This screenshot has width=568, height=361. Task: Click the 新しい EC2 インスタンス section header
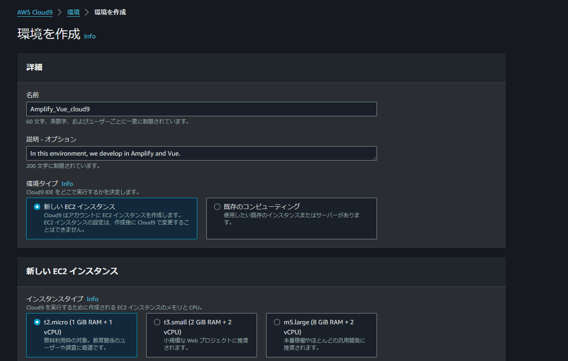tap(72, 271)
